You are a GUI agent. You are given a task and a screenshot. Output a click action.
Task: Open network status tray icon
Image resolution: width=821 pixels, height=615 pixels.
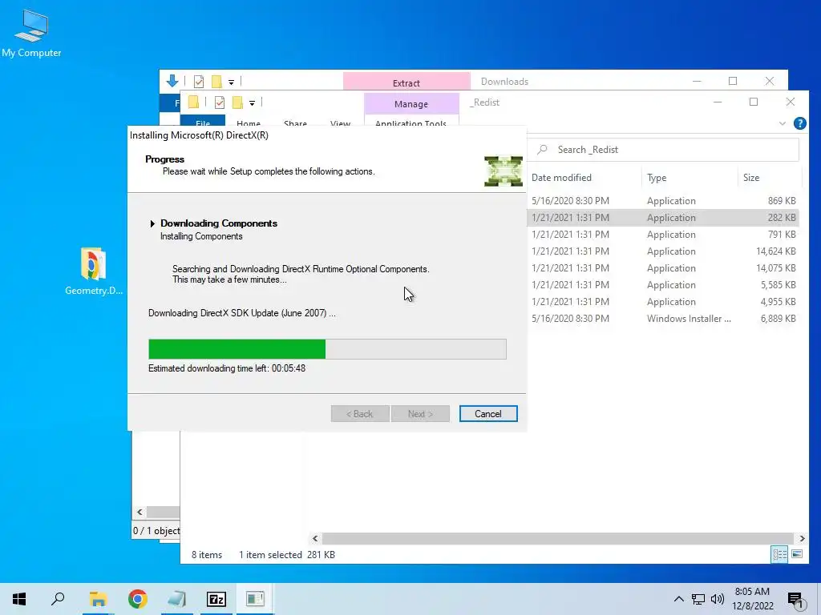(x=698, y=599)
